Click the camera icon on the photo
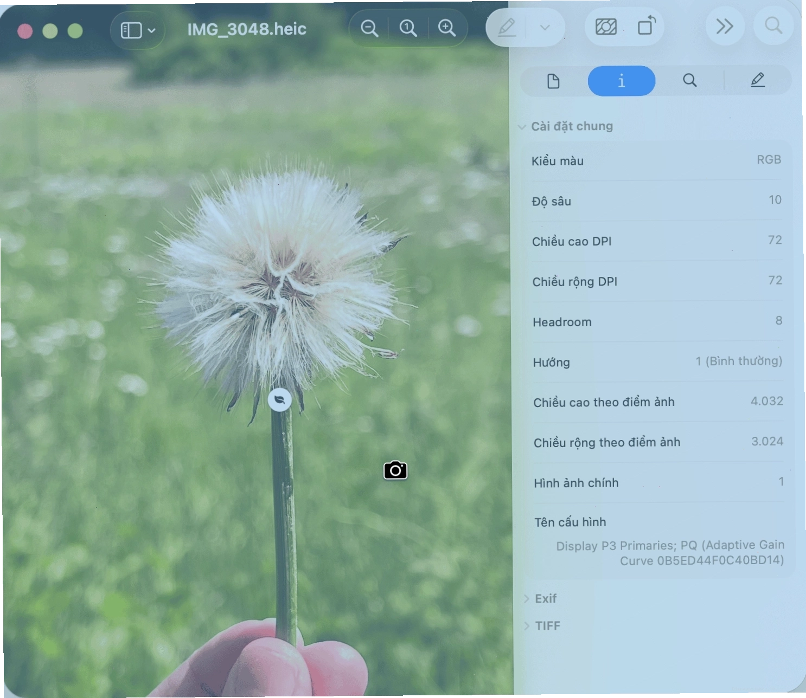The height and width of the screenshot is (698, 806). pos(395,470)
